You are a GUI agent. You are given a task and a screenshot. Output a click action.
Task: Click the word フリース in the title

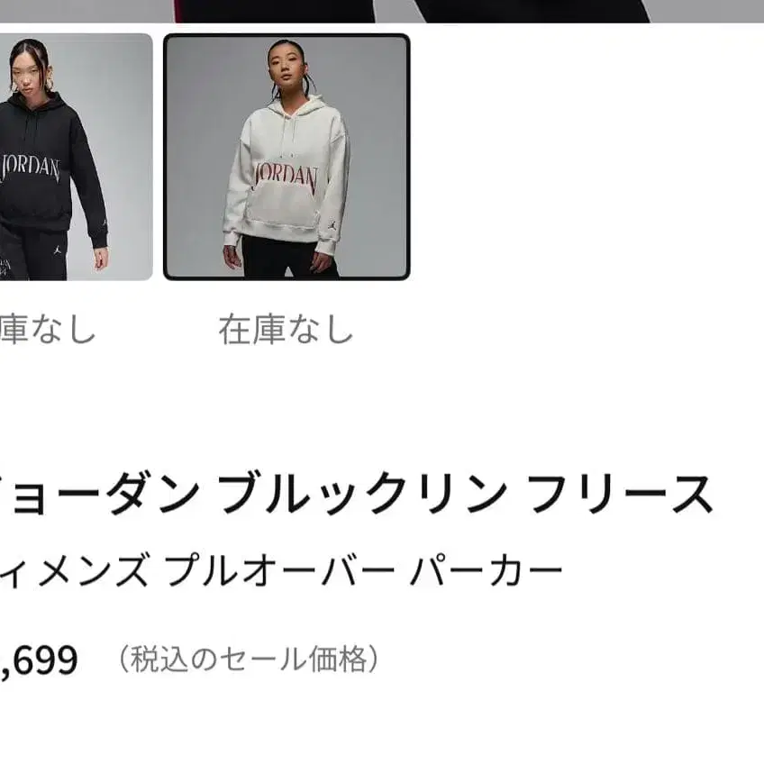[620, 493]
